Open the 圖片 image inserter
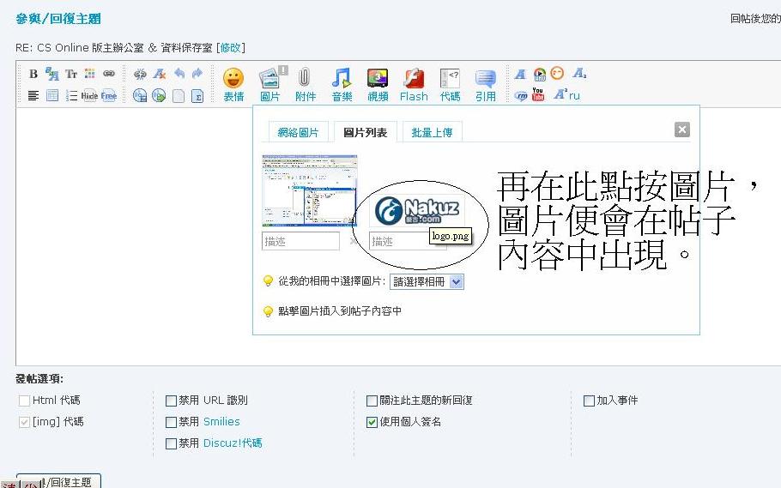This screenshot has height=488, width=781. (270, 85)
